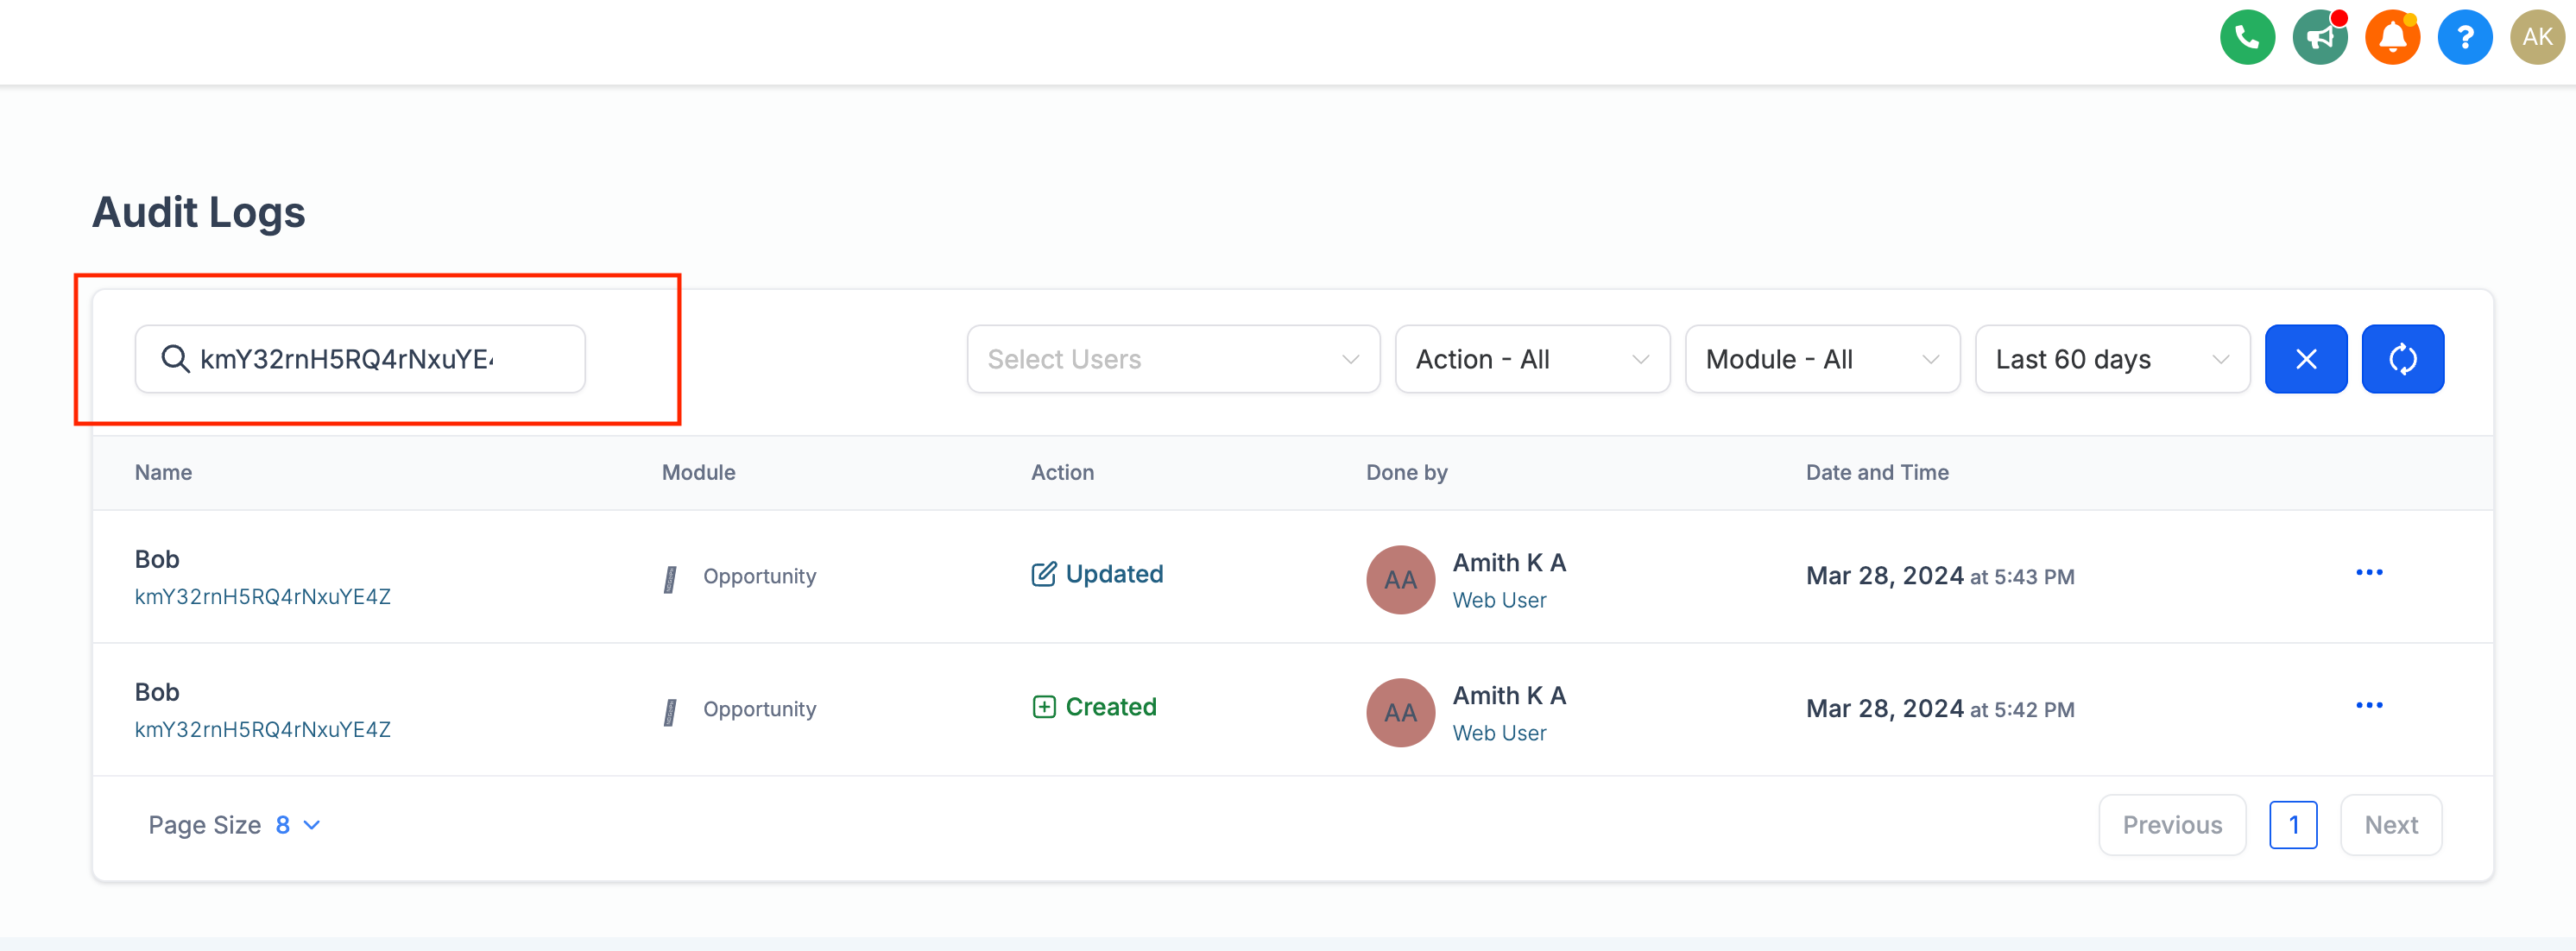
Task: Clear filters with the blue X button
Action: pos(2305,359)
